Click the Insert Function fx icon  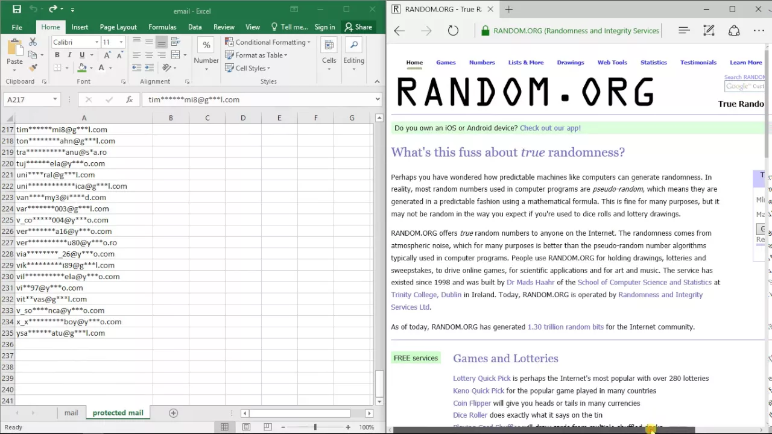coord(129,99)
